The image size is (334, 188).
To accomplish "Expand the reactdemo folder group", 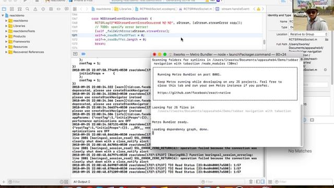I will click(6, 21).
